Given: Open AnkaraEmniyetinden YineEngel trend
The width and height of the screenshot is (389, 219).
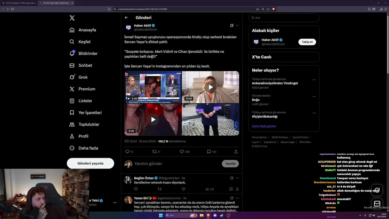Looking at the screenshot, I should click(275, 83).
